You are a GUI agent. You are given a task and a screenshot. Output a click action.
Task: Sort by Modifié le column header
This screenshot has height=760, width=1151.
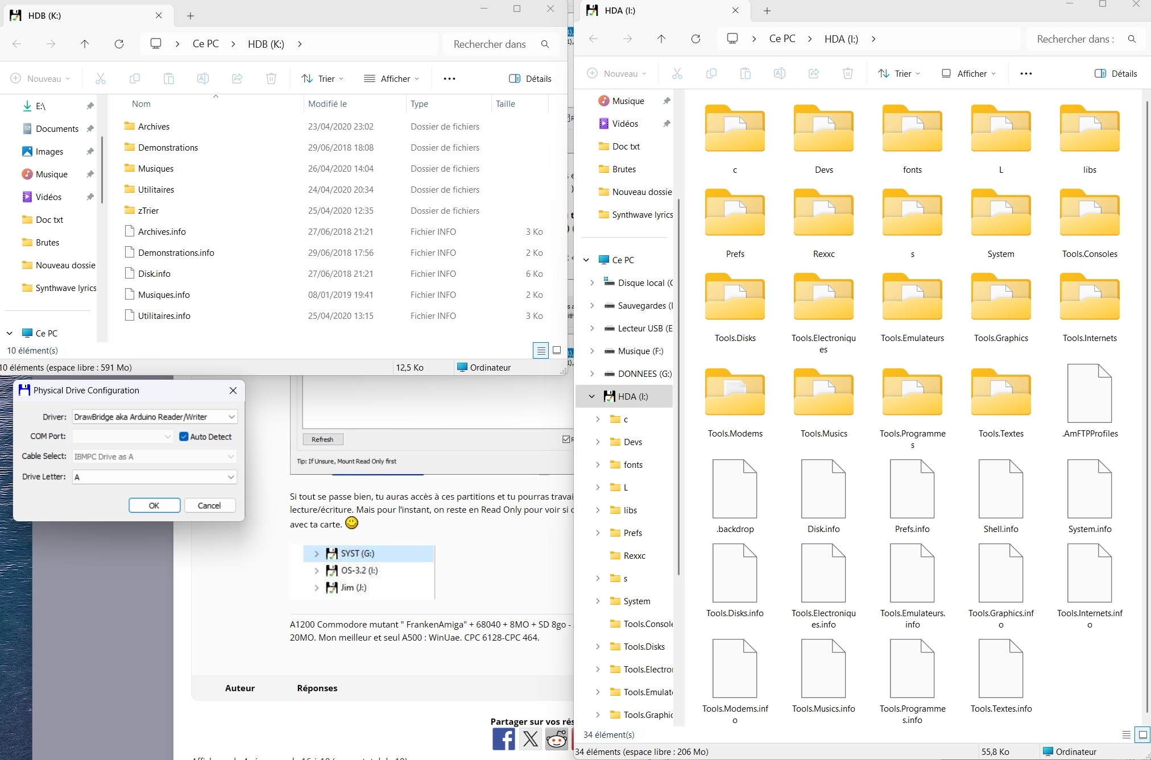328,103
